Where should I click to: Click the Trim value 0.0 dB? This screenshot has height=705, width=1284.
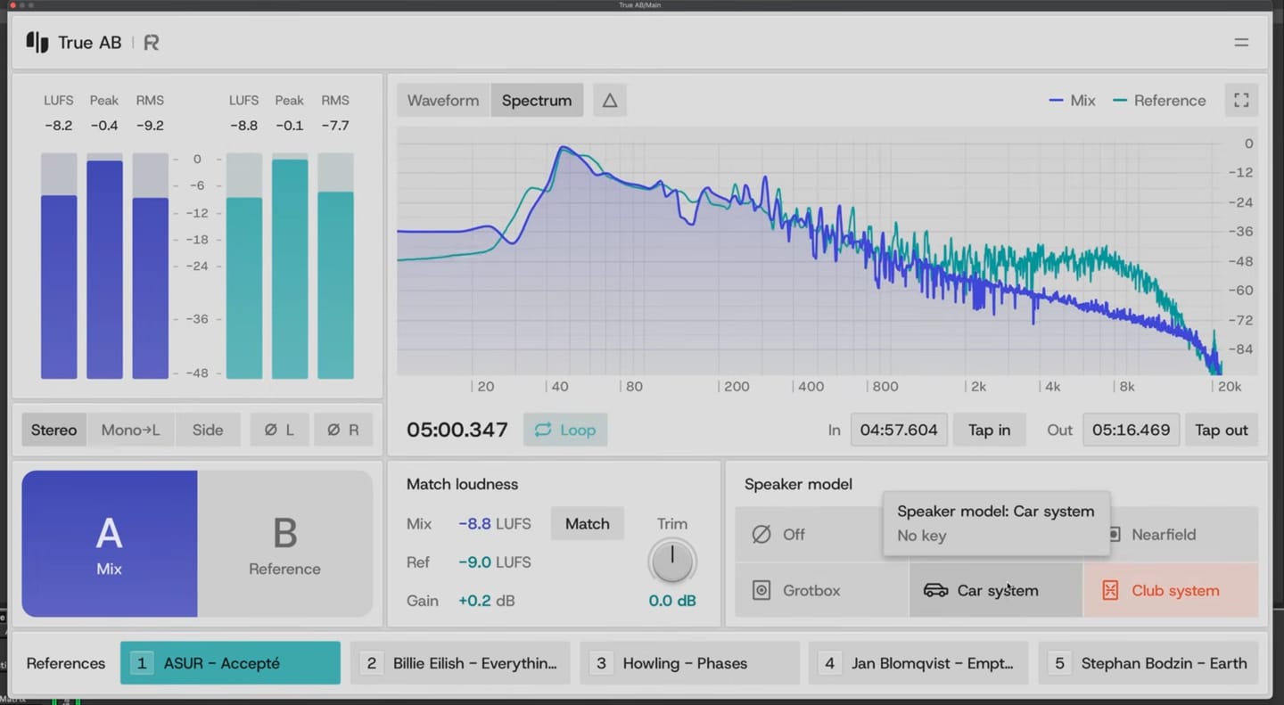[x=672, y=601]
